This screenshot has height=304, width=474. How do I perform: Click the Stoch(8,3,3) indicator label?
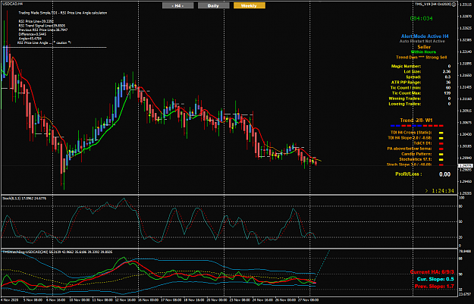(24, 199)
